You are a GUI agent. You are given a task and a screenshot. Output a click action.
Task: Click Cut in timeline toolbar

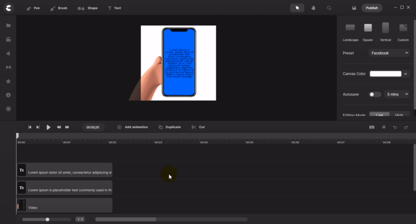pos(198,127)
